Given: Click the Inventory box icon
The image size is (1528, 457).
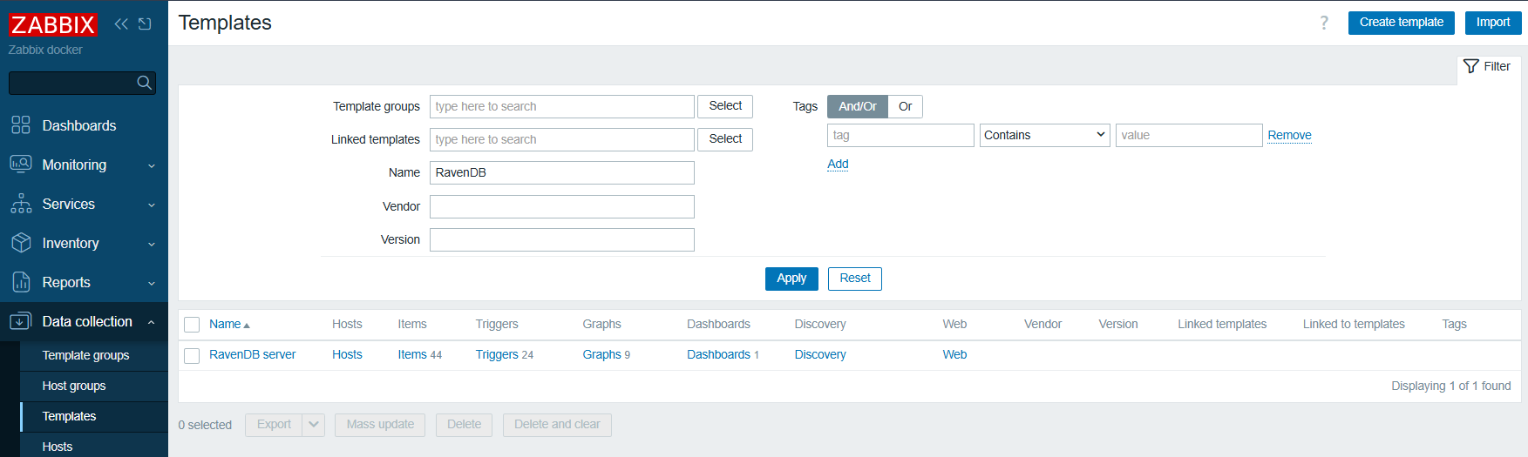Looking at the screenshot, I should (x=21, y=243).
